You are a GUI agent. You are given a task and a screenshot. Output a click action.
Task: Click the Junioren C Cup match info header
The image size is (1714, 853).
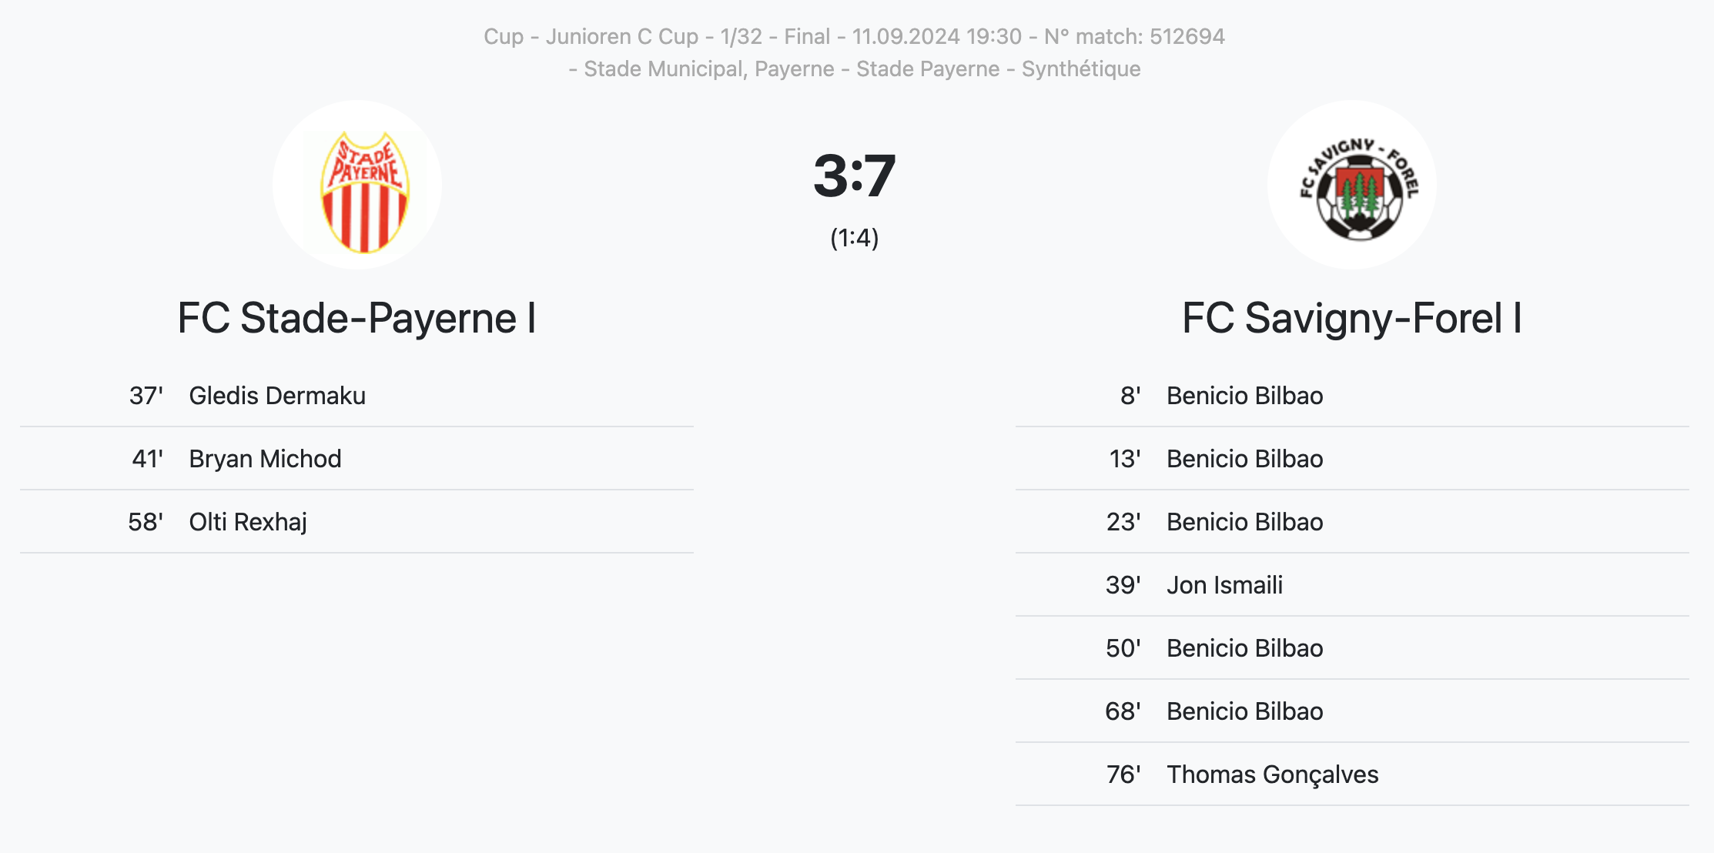[854, 36]
